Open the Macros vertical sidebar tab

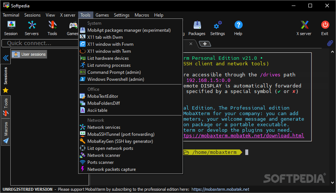click(x=6, y=132)
